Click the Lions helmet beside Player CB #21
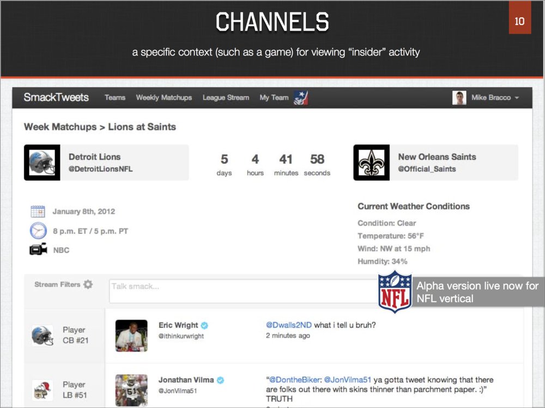 click(43, 335)
